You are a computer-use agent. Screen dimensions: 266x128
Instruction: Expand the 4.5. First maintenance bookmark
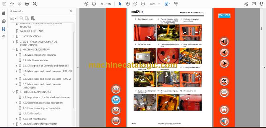(16, 119)
